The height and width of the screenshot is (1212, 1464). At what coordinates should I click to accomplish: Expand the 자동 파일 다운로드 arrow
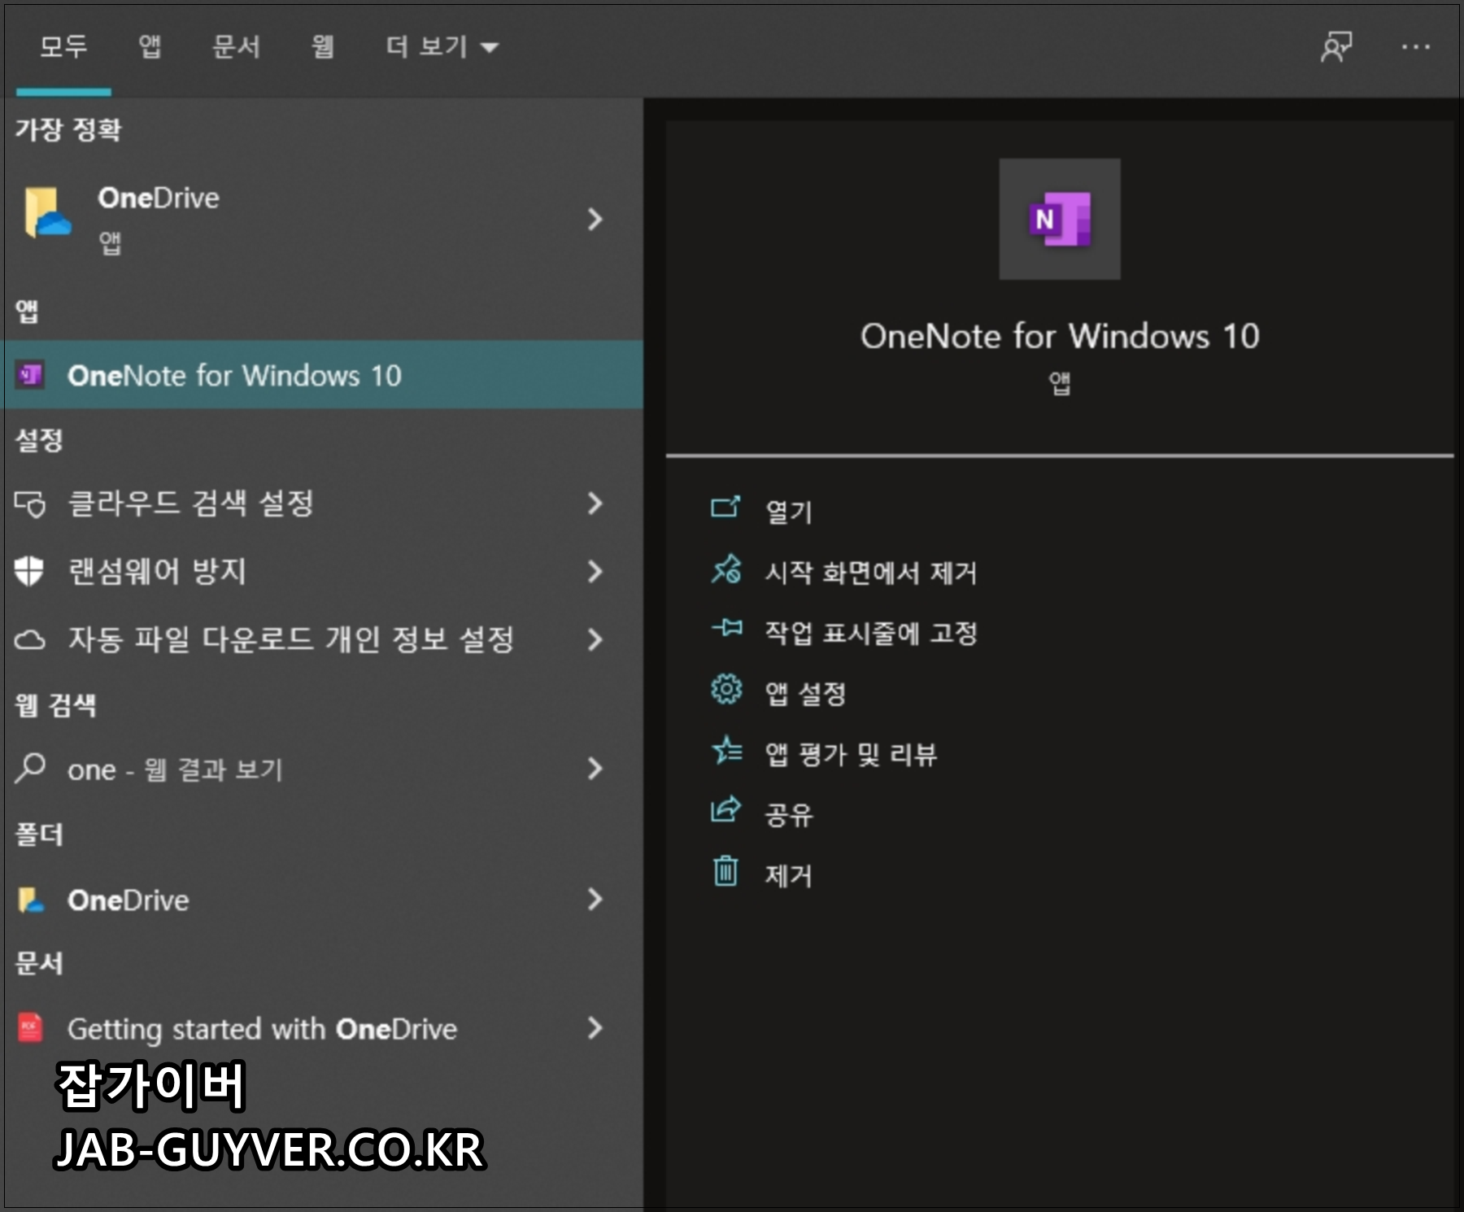pyautogui.click(x=595, y=639)
